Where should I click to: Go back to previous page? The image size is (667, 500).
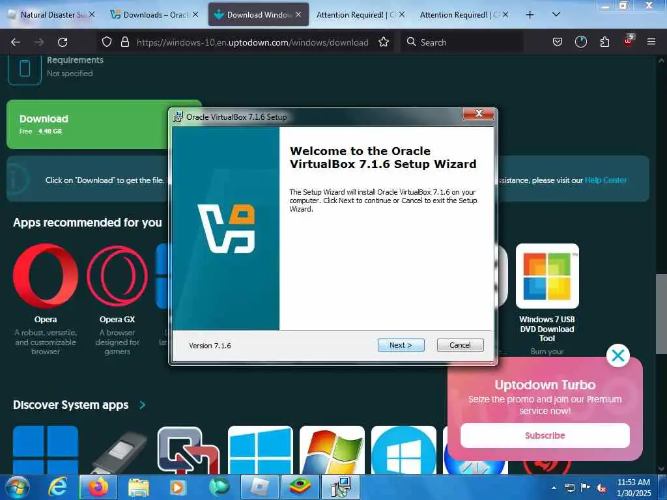pyautogui.click(x=16, y=42)
